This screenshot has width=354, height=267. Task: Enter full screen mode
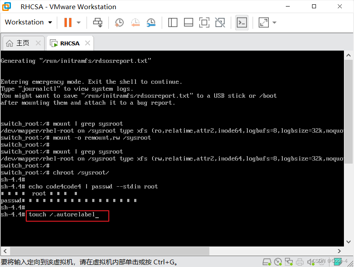[x=204, y=22]
